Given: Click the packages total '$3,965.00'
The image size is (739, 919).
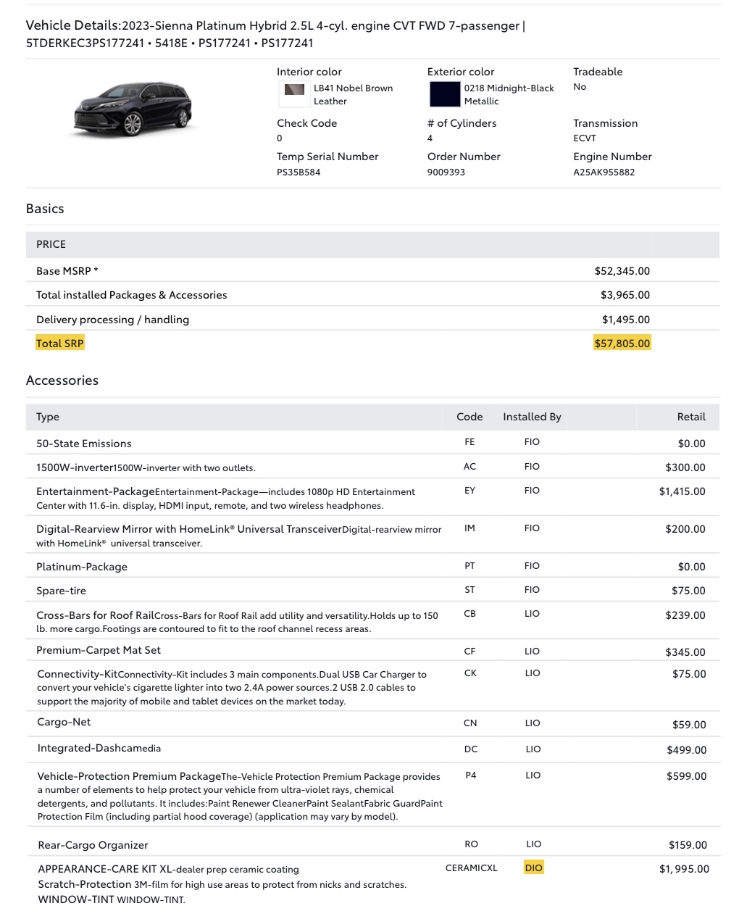Looking at the screenshot, I should click(625, 295).
